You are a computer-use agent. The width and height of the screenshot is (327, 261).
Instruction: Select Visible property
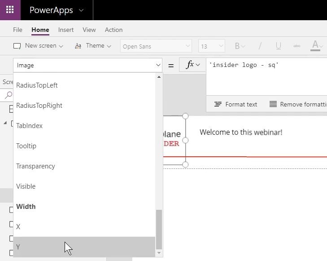click(x=84, y=186)
